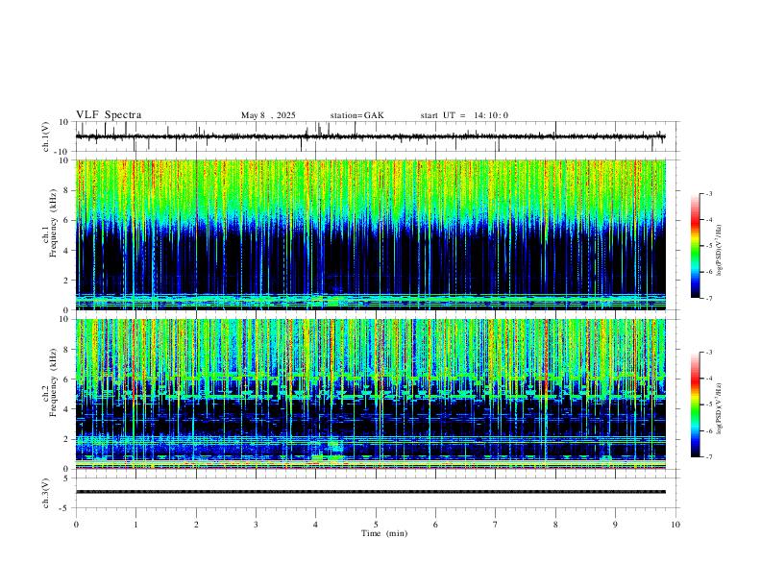Screen dimensions: 761x588
Task: Click the lower PSD color scale bar
Action: (x=696, y=404)
